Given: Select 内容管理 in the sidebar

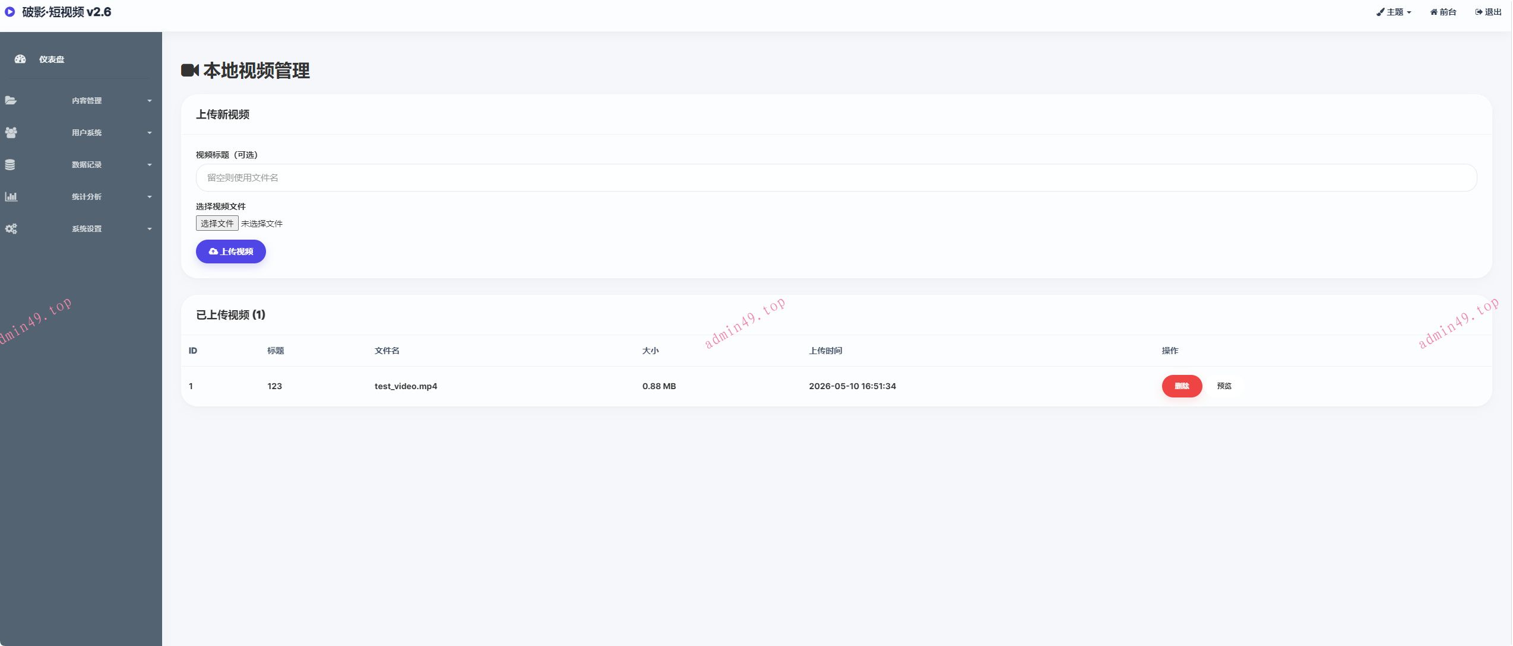Looking at the screenshot, I should [x=87, y=101].
